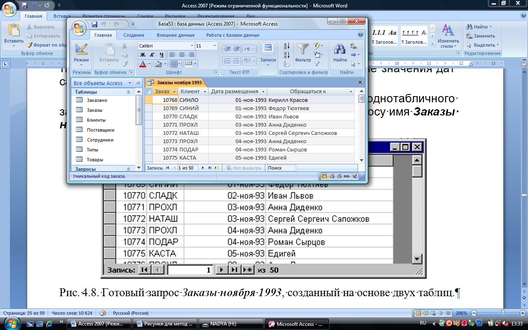Open Клиент column filter dropdown
Screen dimensions: 528x330
[205, 92]
